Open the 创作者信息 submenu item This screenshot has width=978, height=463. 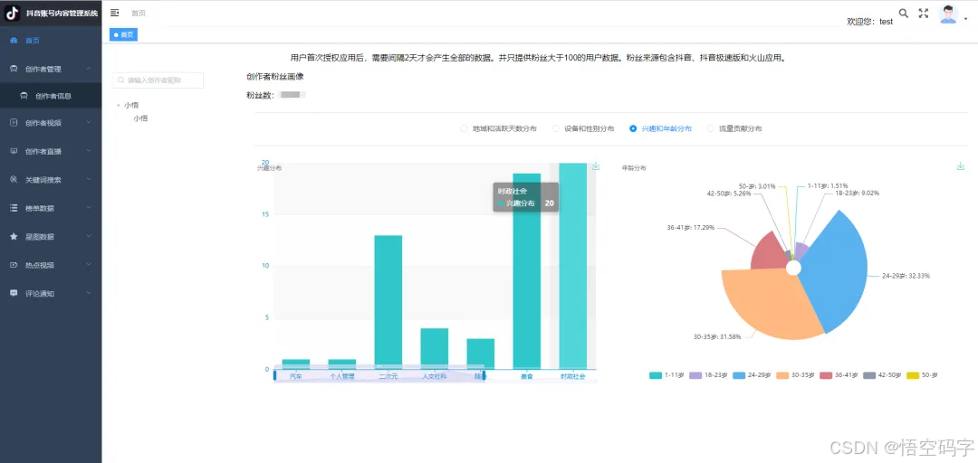(51, 96)
